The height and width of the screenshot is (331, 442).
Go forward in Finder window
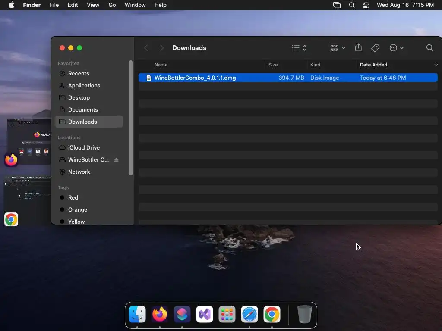[161, 48]
